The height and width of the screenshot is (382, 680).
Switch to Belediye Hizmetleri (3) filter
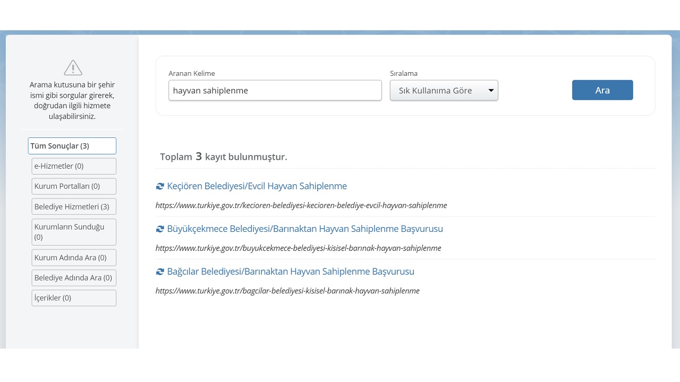click(x=74, y=206)
